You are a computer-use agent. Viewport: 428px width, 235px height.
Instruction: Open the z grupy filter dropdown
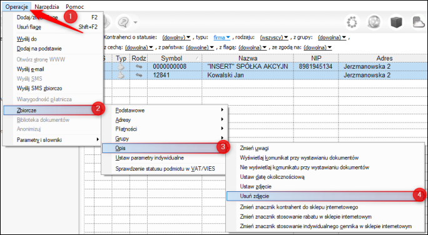pos(332,37)
